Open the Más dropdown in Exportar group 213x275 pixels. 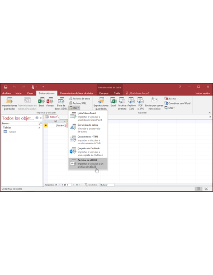tap(170, 108)
